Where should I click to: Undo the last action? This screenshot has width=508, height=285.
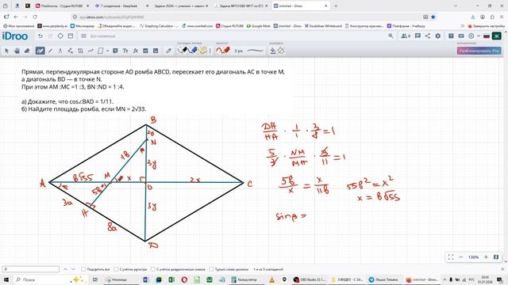pyautogui.click(x=40, y=36)
